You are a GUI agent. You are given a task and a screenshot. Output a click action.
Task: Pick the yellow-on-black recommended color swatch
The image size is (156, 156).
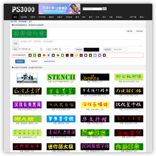tap(30, 55)
